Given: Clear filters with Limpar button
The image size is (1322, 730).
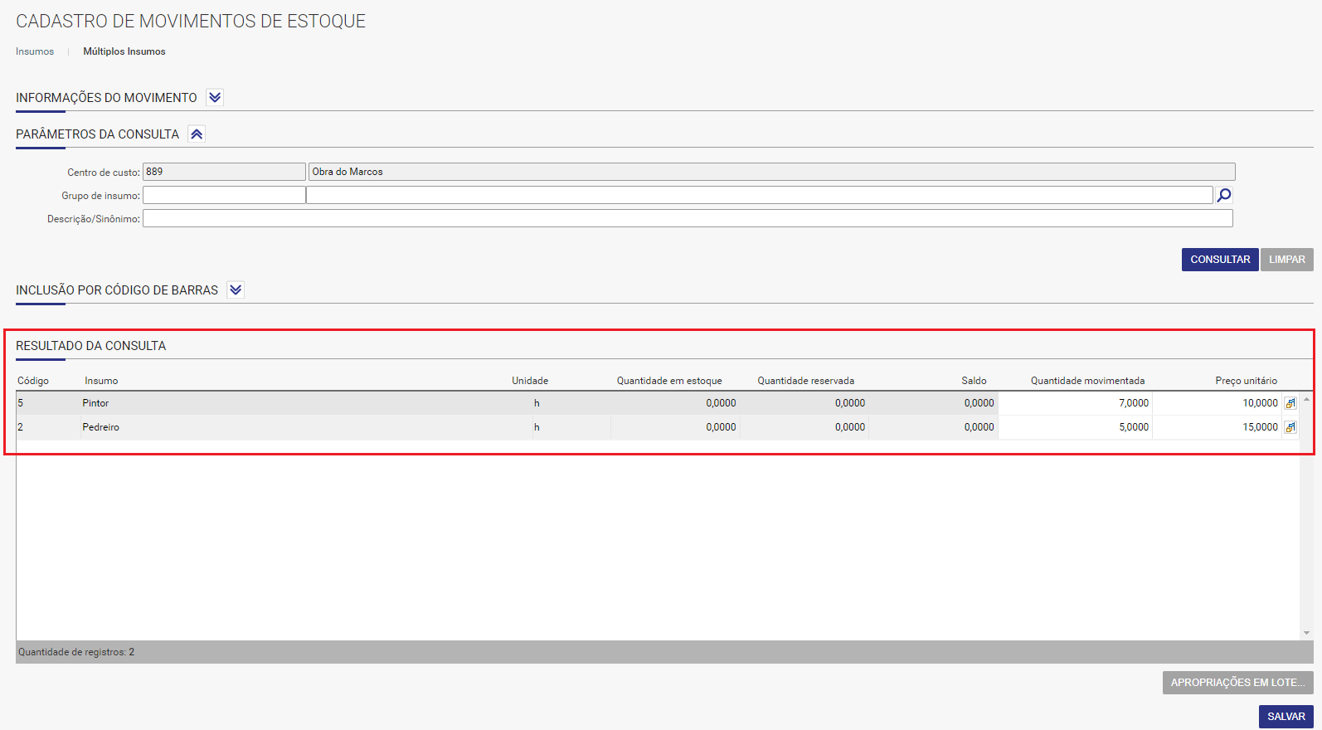Looking at the screenshot, I should point(1287,260).
